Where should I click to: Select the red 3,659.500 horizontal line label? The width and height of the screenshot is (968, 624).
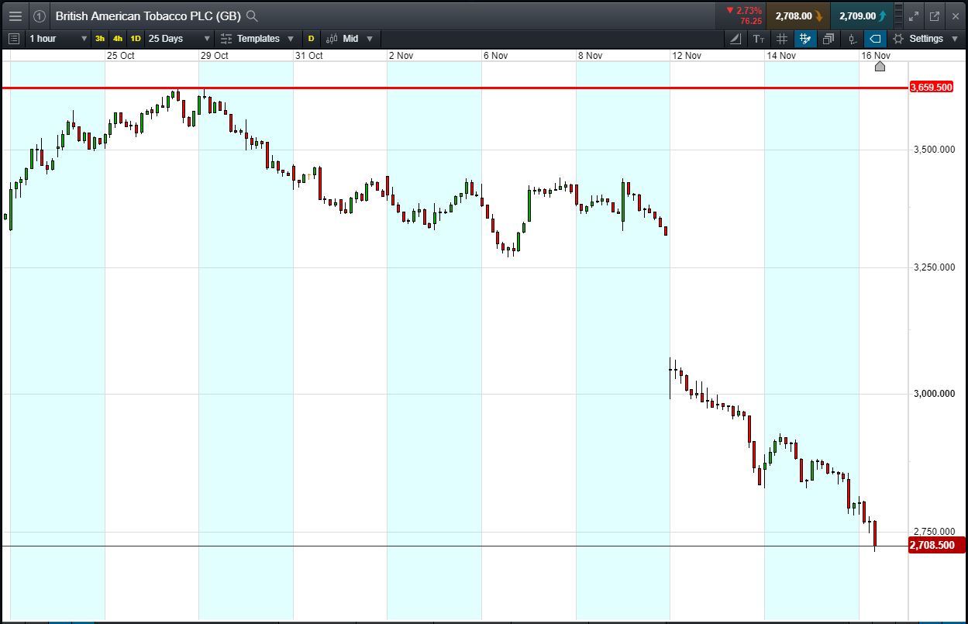pyautogui.click(x=931, y=88)
